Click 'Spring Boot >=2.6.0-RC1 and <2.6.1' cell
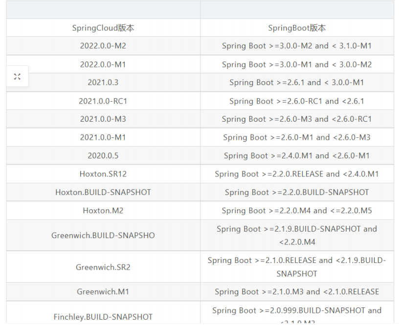Image resolution: width=402 pixels, height=327 pixels. click(x=297, y=101)
